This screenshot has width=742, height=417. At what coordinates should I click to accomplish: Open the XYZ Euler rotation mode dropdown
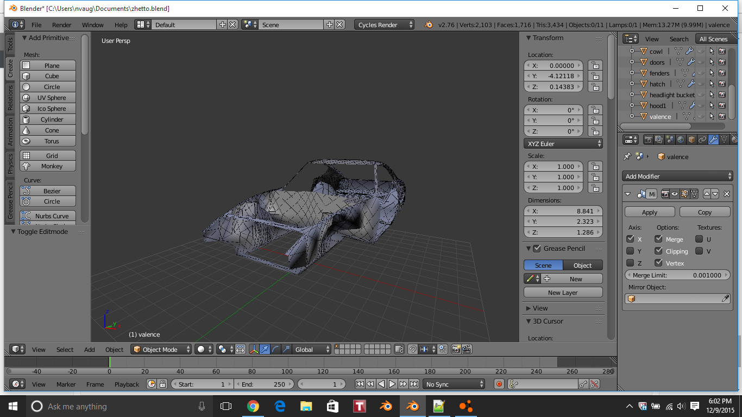click(563, 144)
